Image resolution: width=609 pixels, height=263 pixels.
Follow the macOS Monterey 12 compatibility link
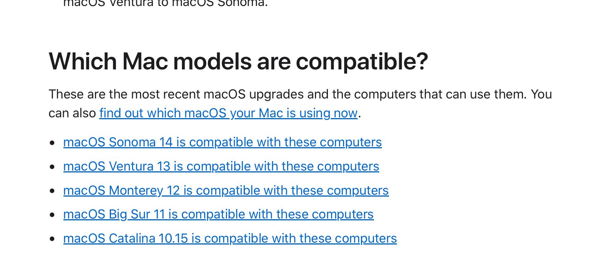226,191
